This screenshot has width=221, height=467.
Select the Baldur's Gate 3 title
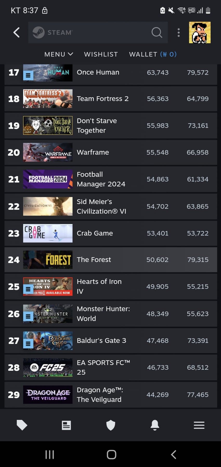[101, 341]
